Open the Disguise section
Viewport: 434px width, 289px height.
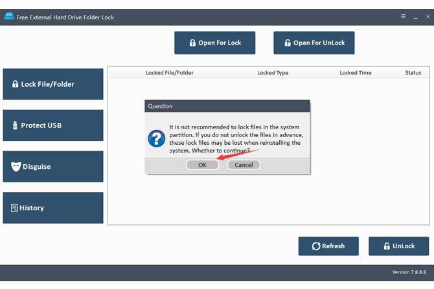point(53,167)
